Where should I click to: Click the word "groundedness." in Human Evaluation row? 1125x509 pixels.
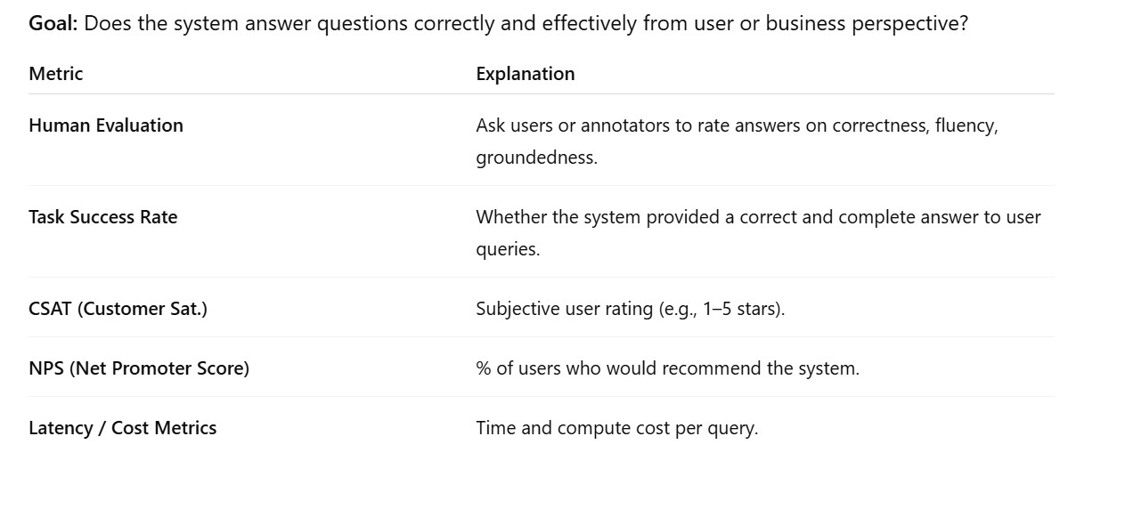[536, 158]
